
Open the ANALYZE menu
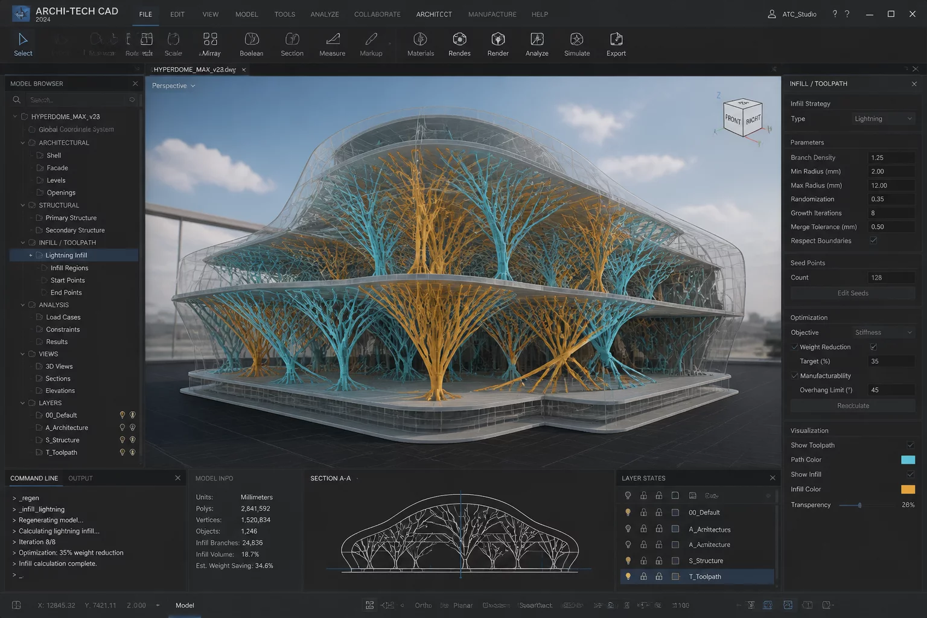(325, 14)
